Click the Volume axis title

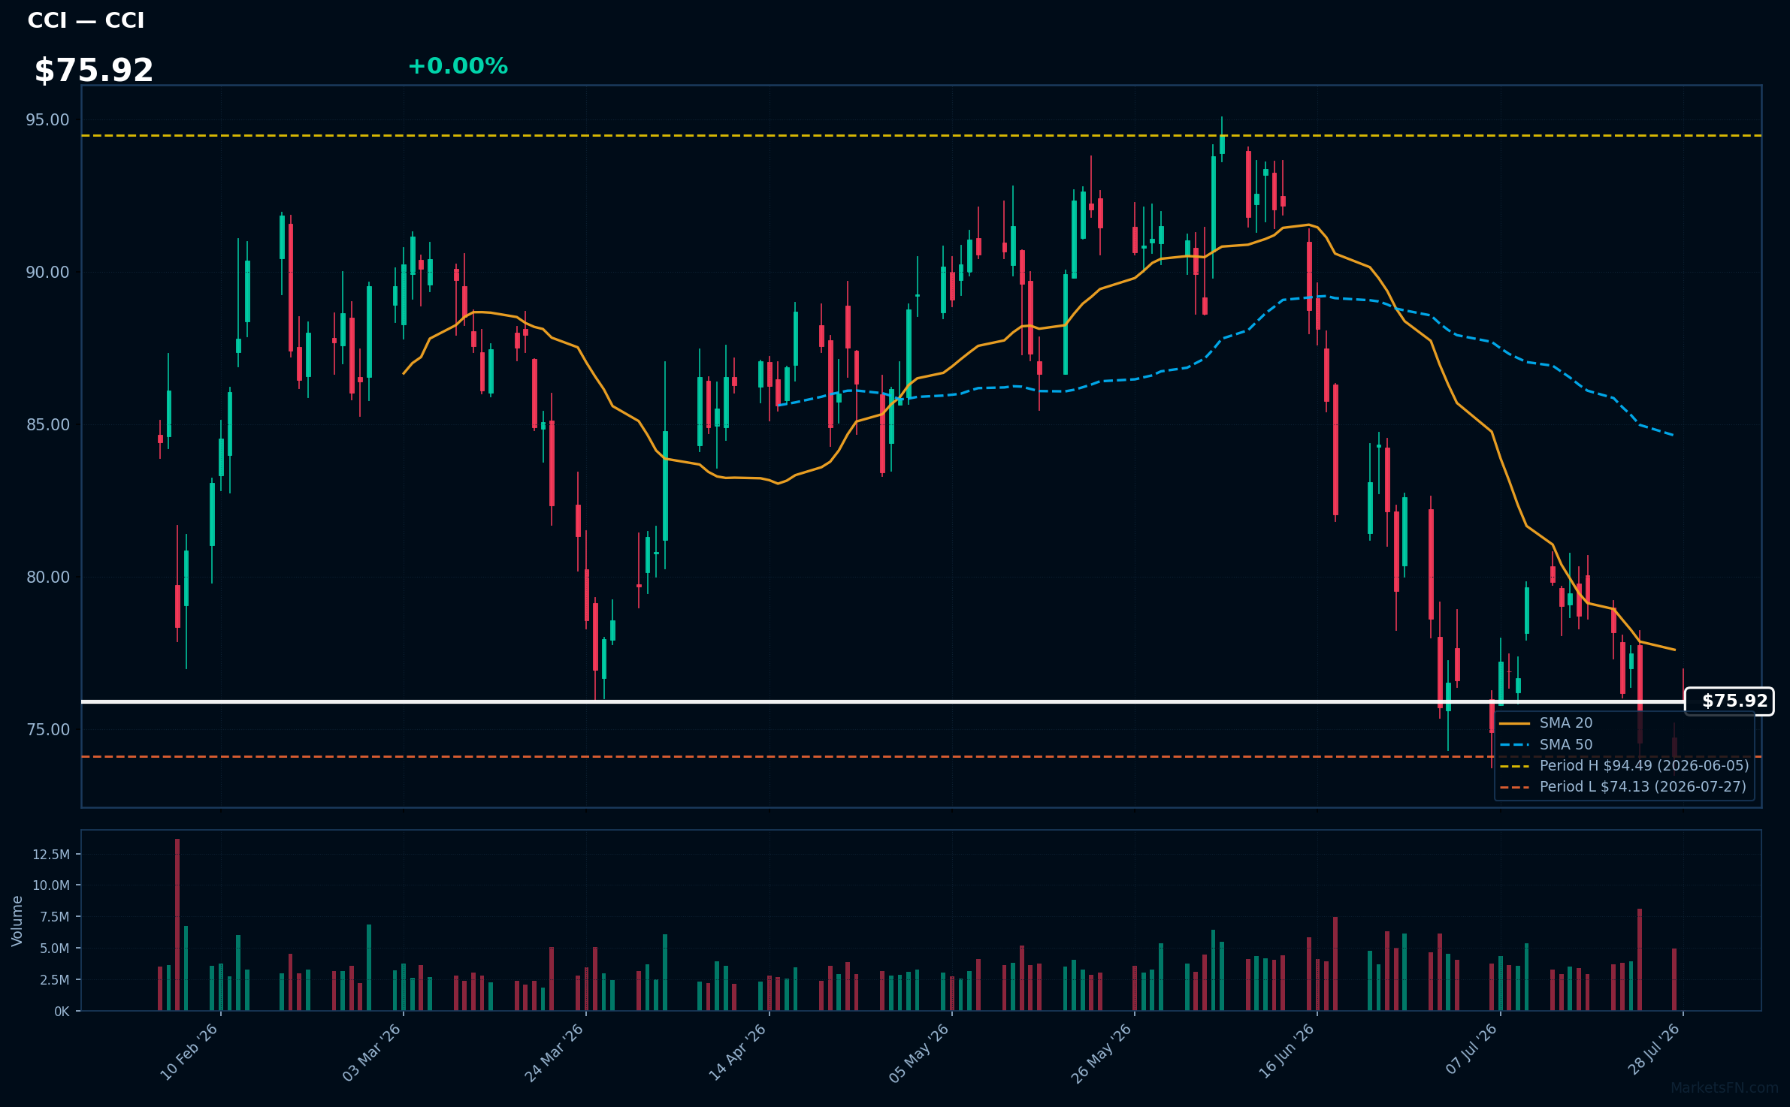point(17,921)
